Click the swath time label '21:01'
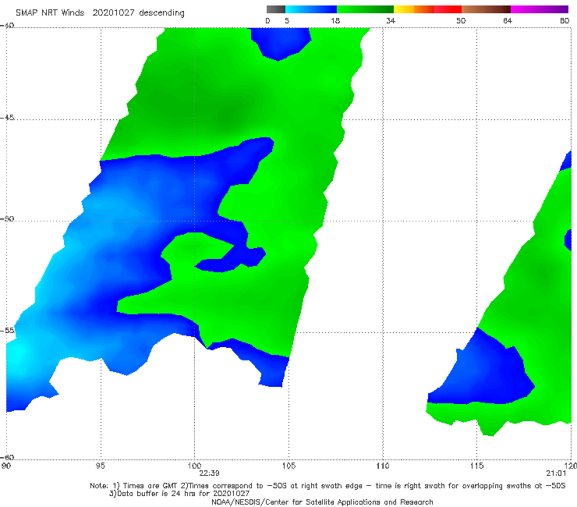The width and height of the screenshot is (577, 507). pyautogui.click(x=556, y=473)
